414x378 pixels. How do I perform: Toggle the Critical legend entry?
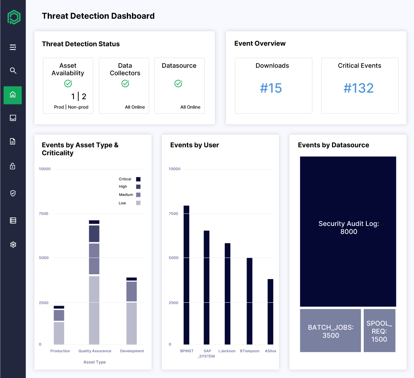(x=130, y=179)
